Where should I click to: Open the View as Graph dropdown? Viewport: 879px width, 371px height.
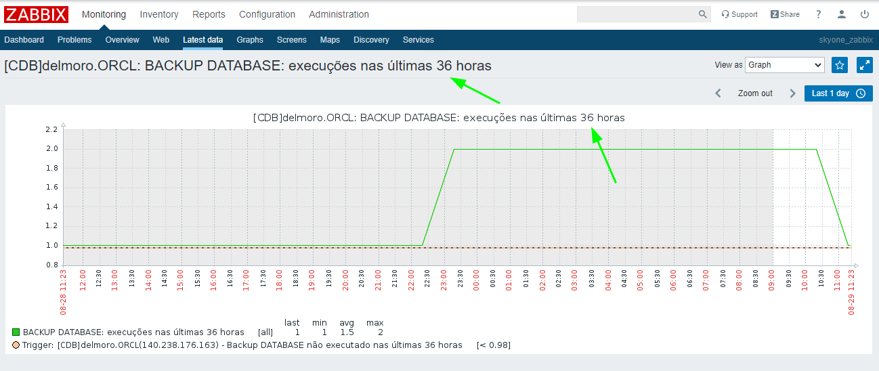(785, 65)
